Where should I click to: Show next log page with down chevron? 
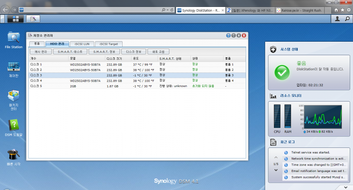click(x=276, y=170)
